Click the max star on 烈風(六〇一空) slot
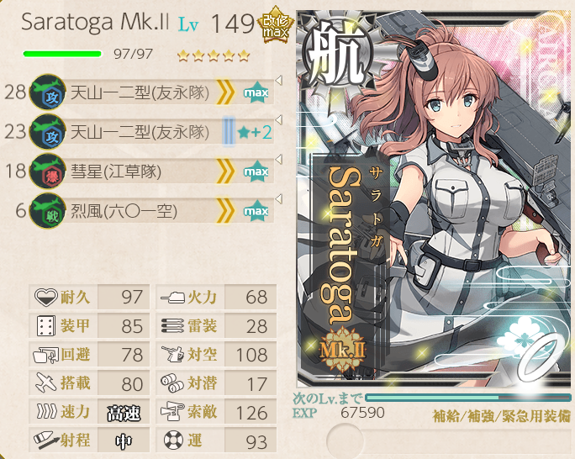This screenshot has width=575, height=459. pos(256,211)
